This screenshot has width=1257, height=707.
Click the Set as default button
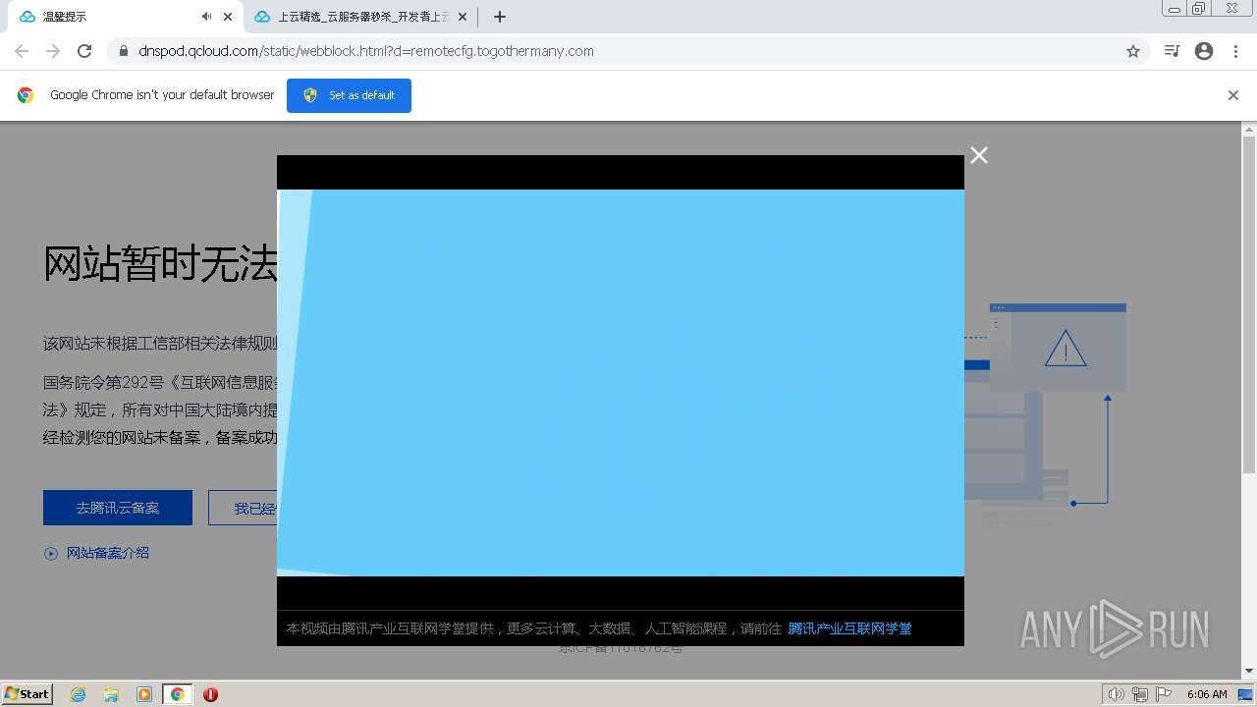click(349, 95)
